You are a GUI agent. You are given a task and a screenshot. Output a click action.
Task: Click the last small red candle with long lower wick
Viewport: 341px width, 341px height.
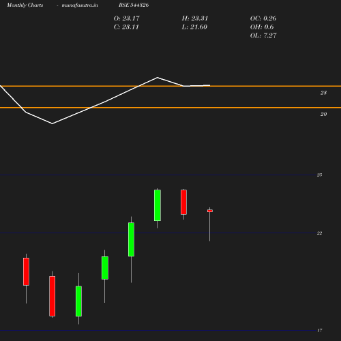[210, 211]
